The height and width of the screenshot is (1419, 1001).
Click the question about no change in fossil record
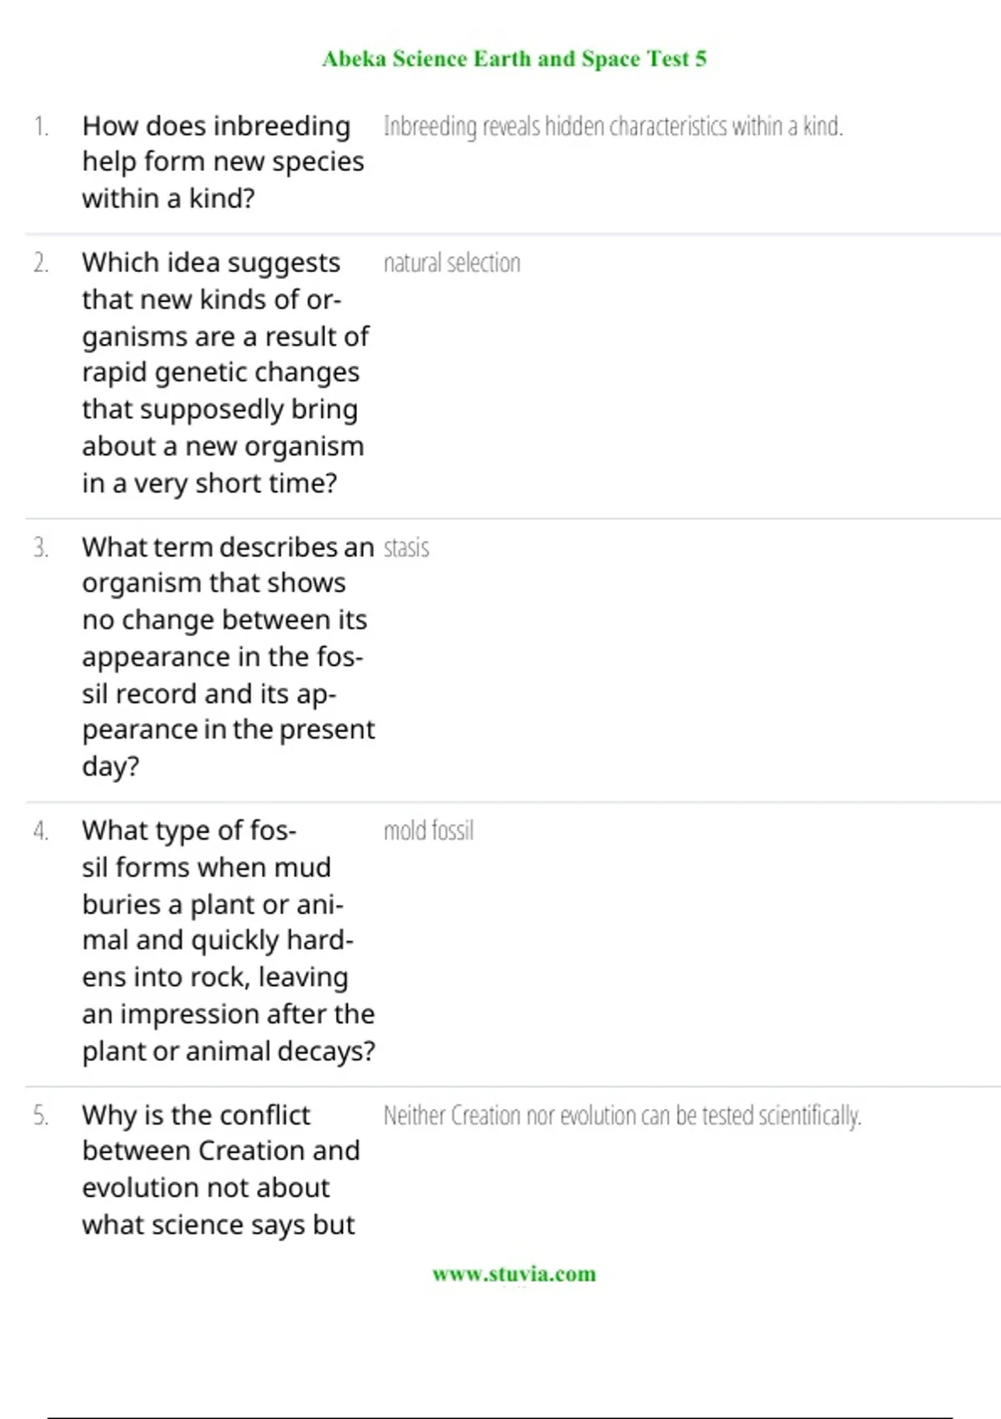coord(228,656)
